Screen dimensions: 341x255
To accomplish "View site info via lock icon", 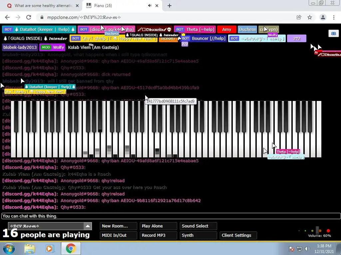I will point(42,17).
